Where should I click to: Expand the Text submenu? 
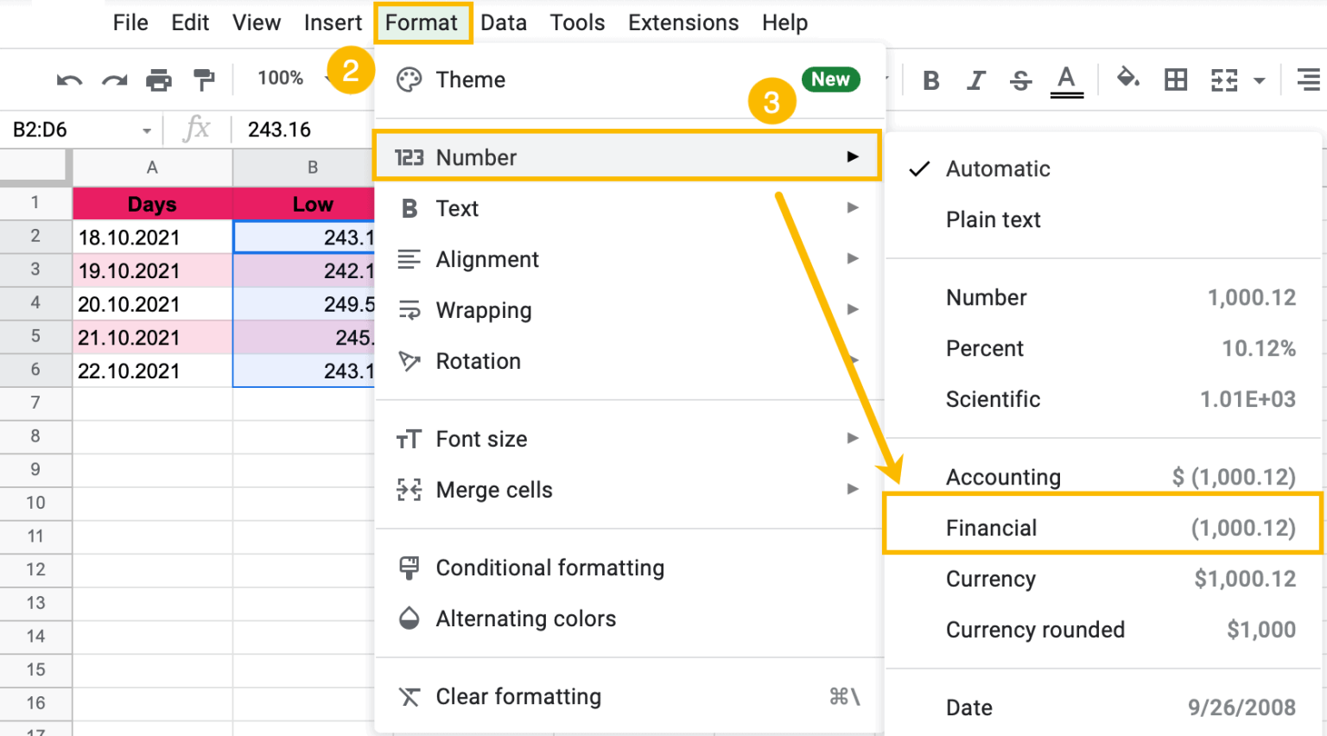click(x=457, y=207)
